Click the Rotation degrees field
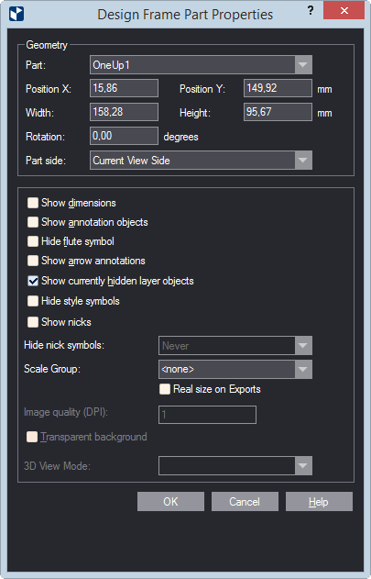 [x=124, y=136]
